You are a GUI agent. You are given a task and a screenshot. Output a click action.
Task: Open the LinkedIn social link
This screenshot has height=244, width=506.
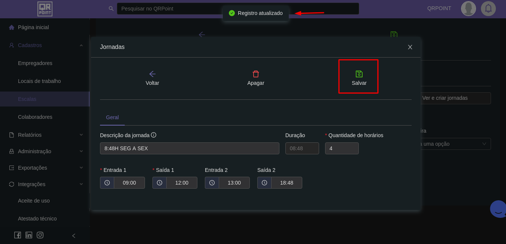[29, 235]
